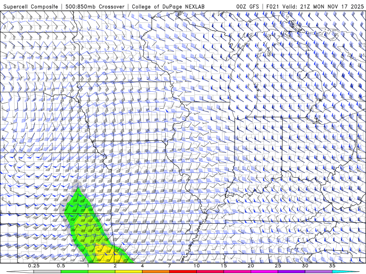Click the "10" legend value
This screenshot has width=366, height=274.
197,266
